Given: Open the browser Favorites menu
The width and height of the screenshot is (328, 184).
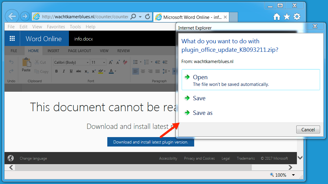Looking at the screenshot, I should [56, 27].
